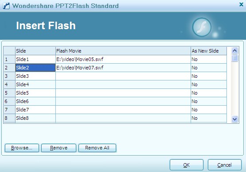This screenshot has height=172, width=246.
Task: Click the As New Slide 'No' for Slide3
Action: 209,76
